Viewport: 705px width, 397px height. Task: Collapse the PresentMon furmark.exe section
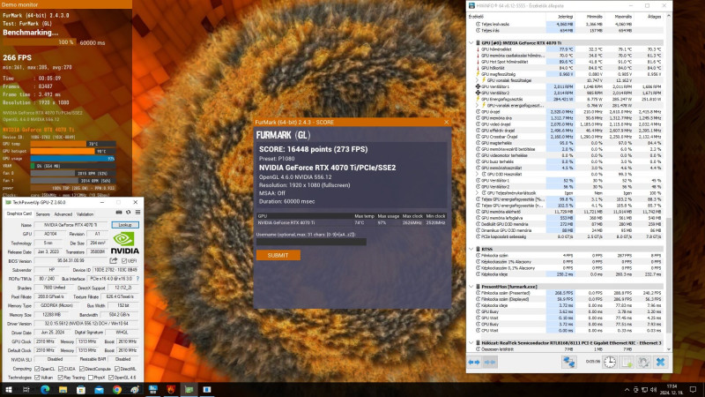coord(471,286)
